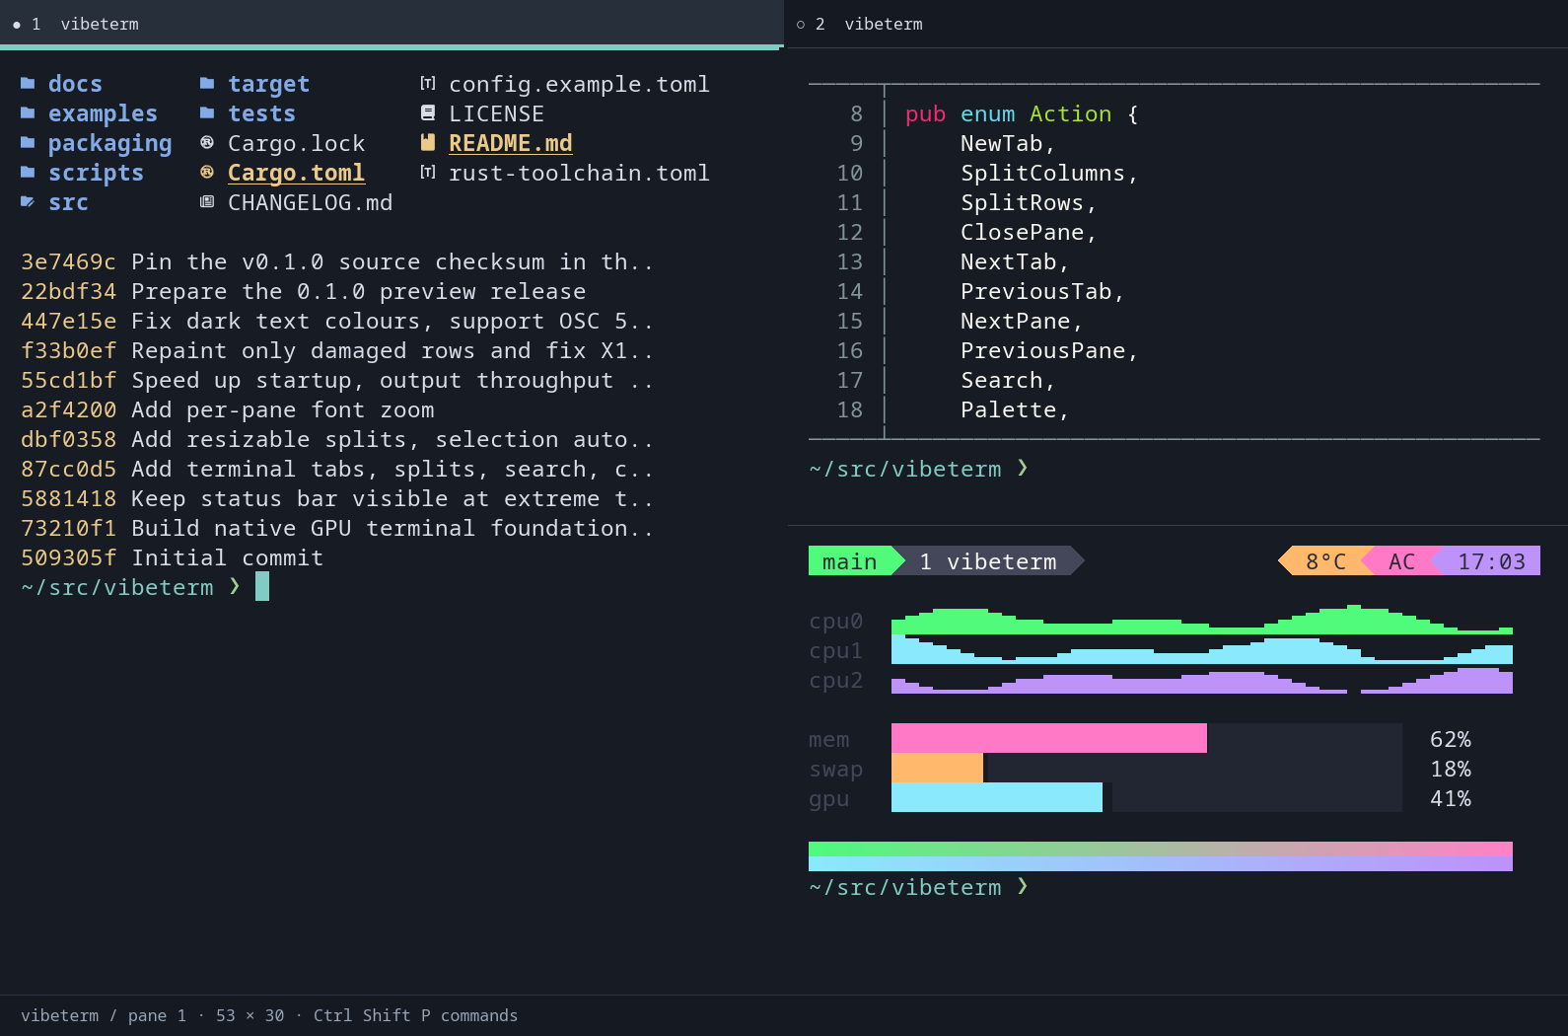Click the tests folder icon
Screen dimensions: 1568x1036
click(207, 113)
